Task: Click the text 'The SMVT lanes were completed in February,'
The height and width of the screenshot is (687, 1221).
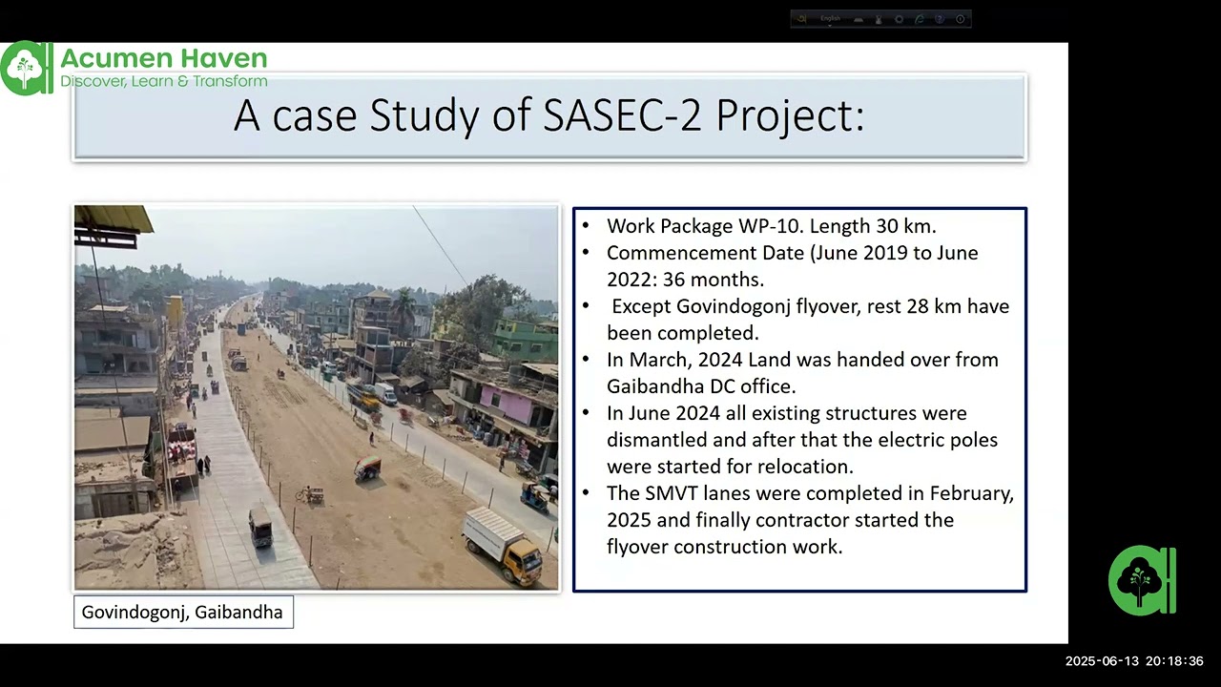Action: [x=810, y=493]
